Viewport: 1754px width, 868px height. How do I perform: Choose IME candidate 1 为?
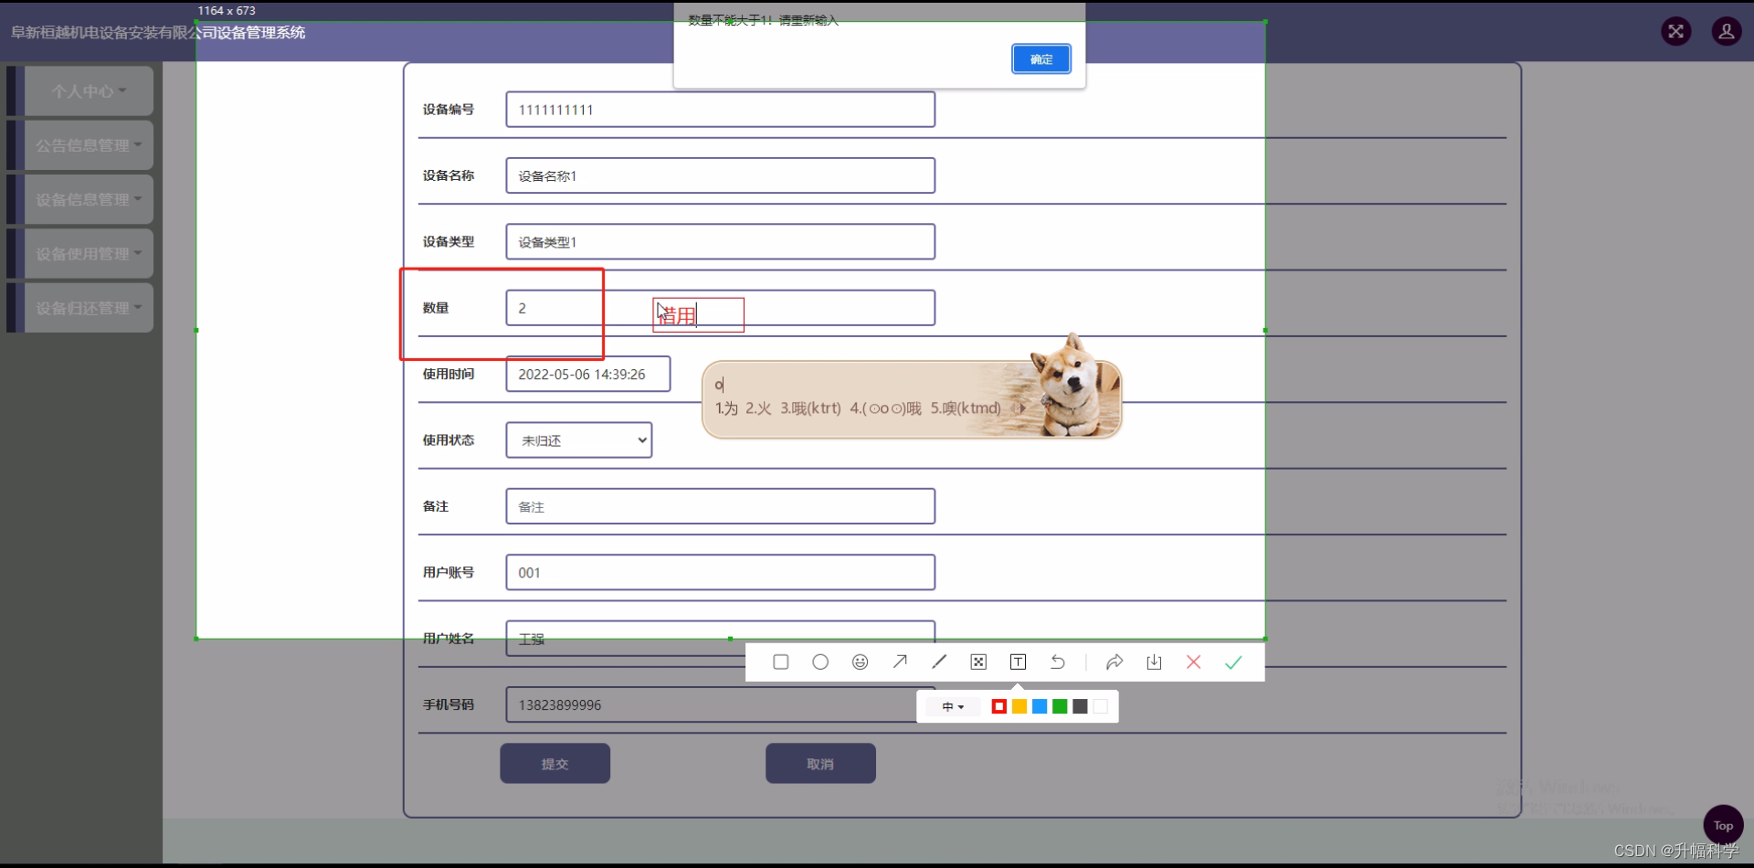click(x=726, y=408)
